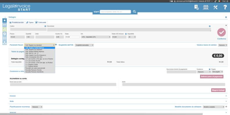The width and height of the screenshot is (230, 115).
Task: Click the favorites star icon in left sidebar
Action: point(5,20)
